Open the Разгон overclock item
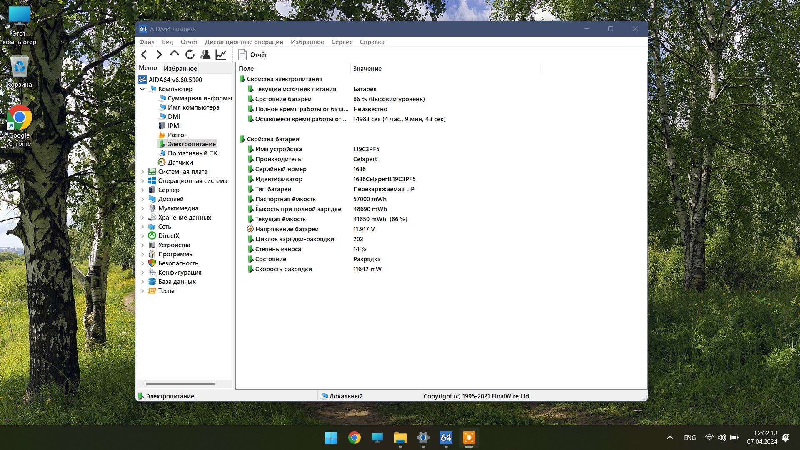This screenshot has width=800, height=450. pyautogui.click(x=177, y=135)
